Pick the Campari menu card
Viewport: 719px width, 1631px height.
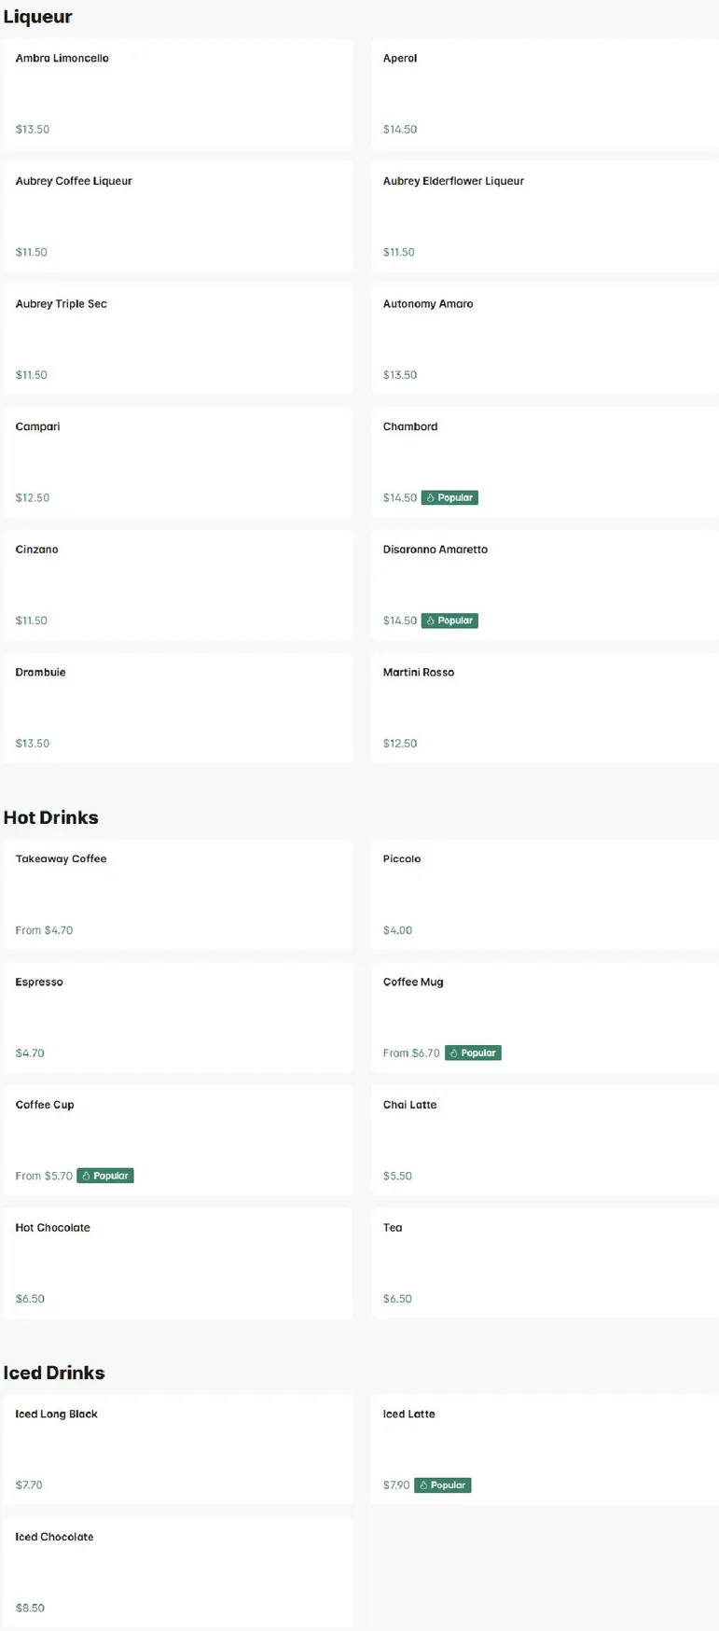coord(178,462)
